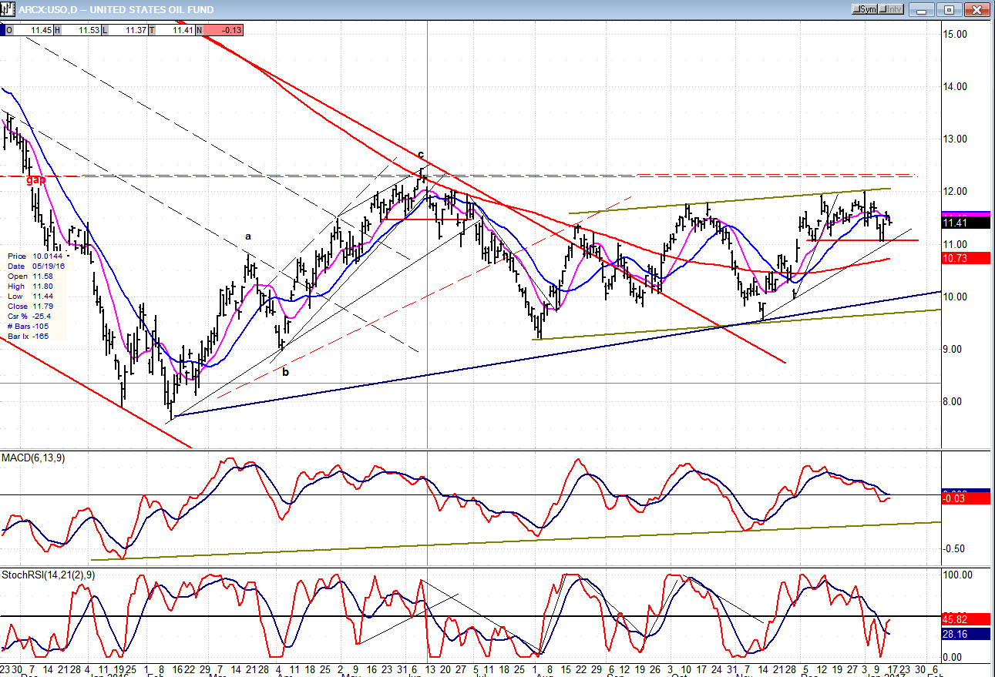Viewport: 995px width, 677px height.
Task: Click the chart window icon in title bar
Action: 8,9
